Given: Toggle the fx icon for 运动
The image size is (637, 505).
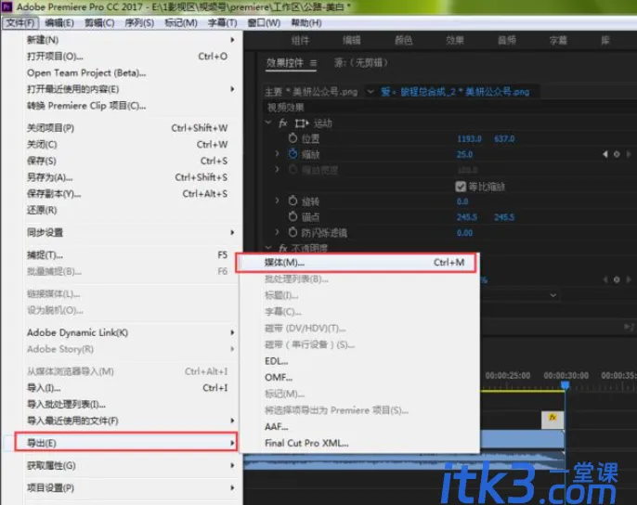Looking at the screenshot, I should [283, 123].
